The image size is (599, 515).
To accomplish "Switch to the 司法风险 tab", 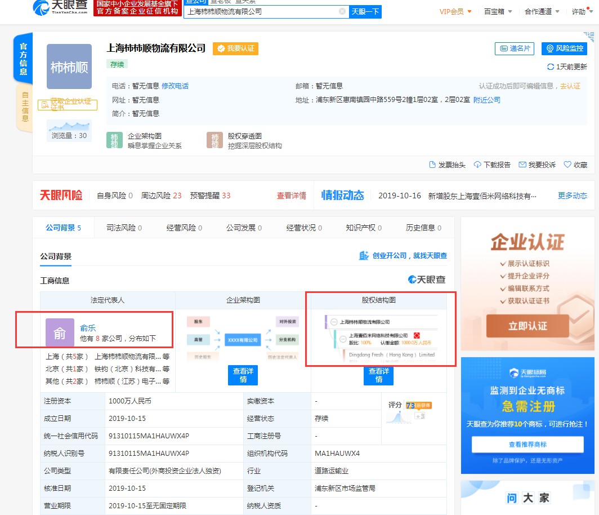I will pyautogui.click(x=124, y=228).
